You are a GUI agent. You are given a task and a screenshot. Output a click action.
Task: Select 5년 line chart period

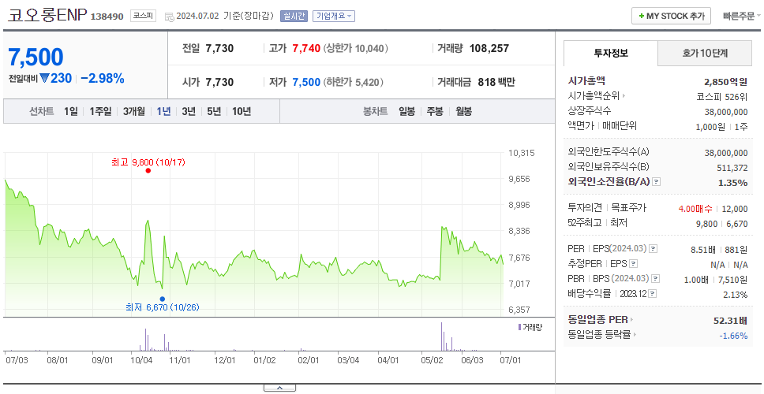coord(214,111)
